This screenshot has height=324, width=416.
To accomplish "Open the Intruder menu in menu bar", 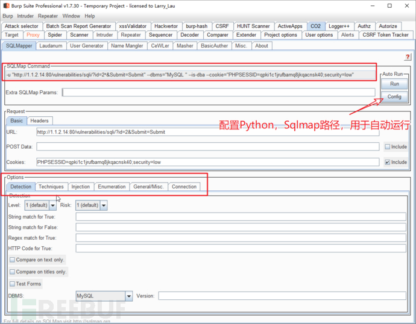I will [25, 16].
